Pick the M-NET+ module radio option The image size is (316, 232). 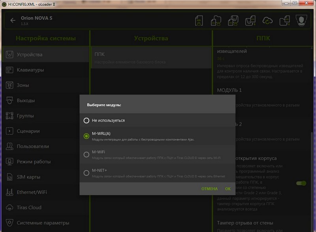pos(87,173)
